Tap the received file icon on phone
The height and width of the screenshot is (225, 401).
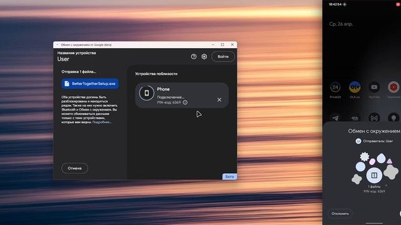374,175
